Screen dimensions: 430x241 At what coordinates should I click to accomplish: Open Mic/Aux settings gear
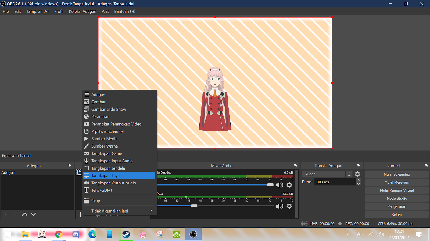[289, 206]
